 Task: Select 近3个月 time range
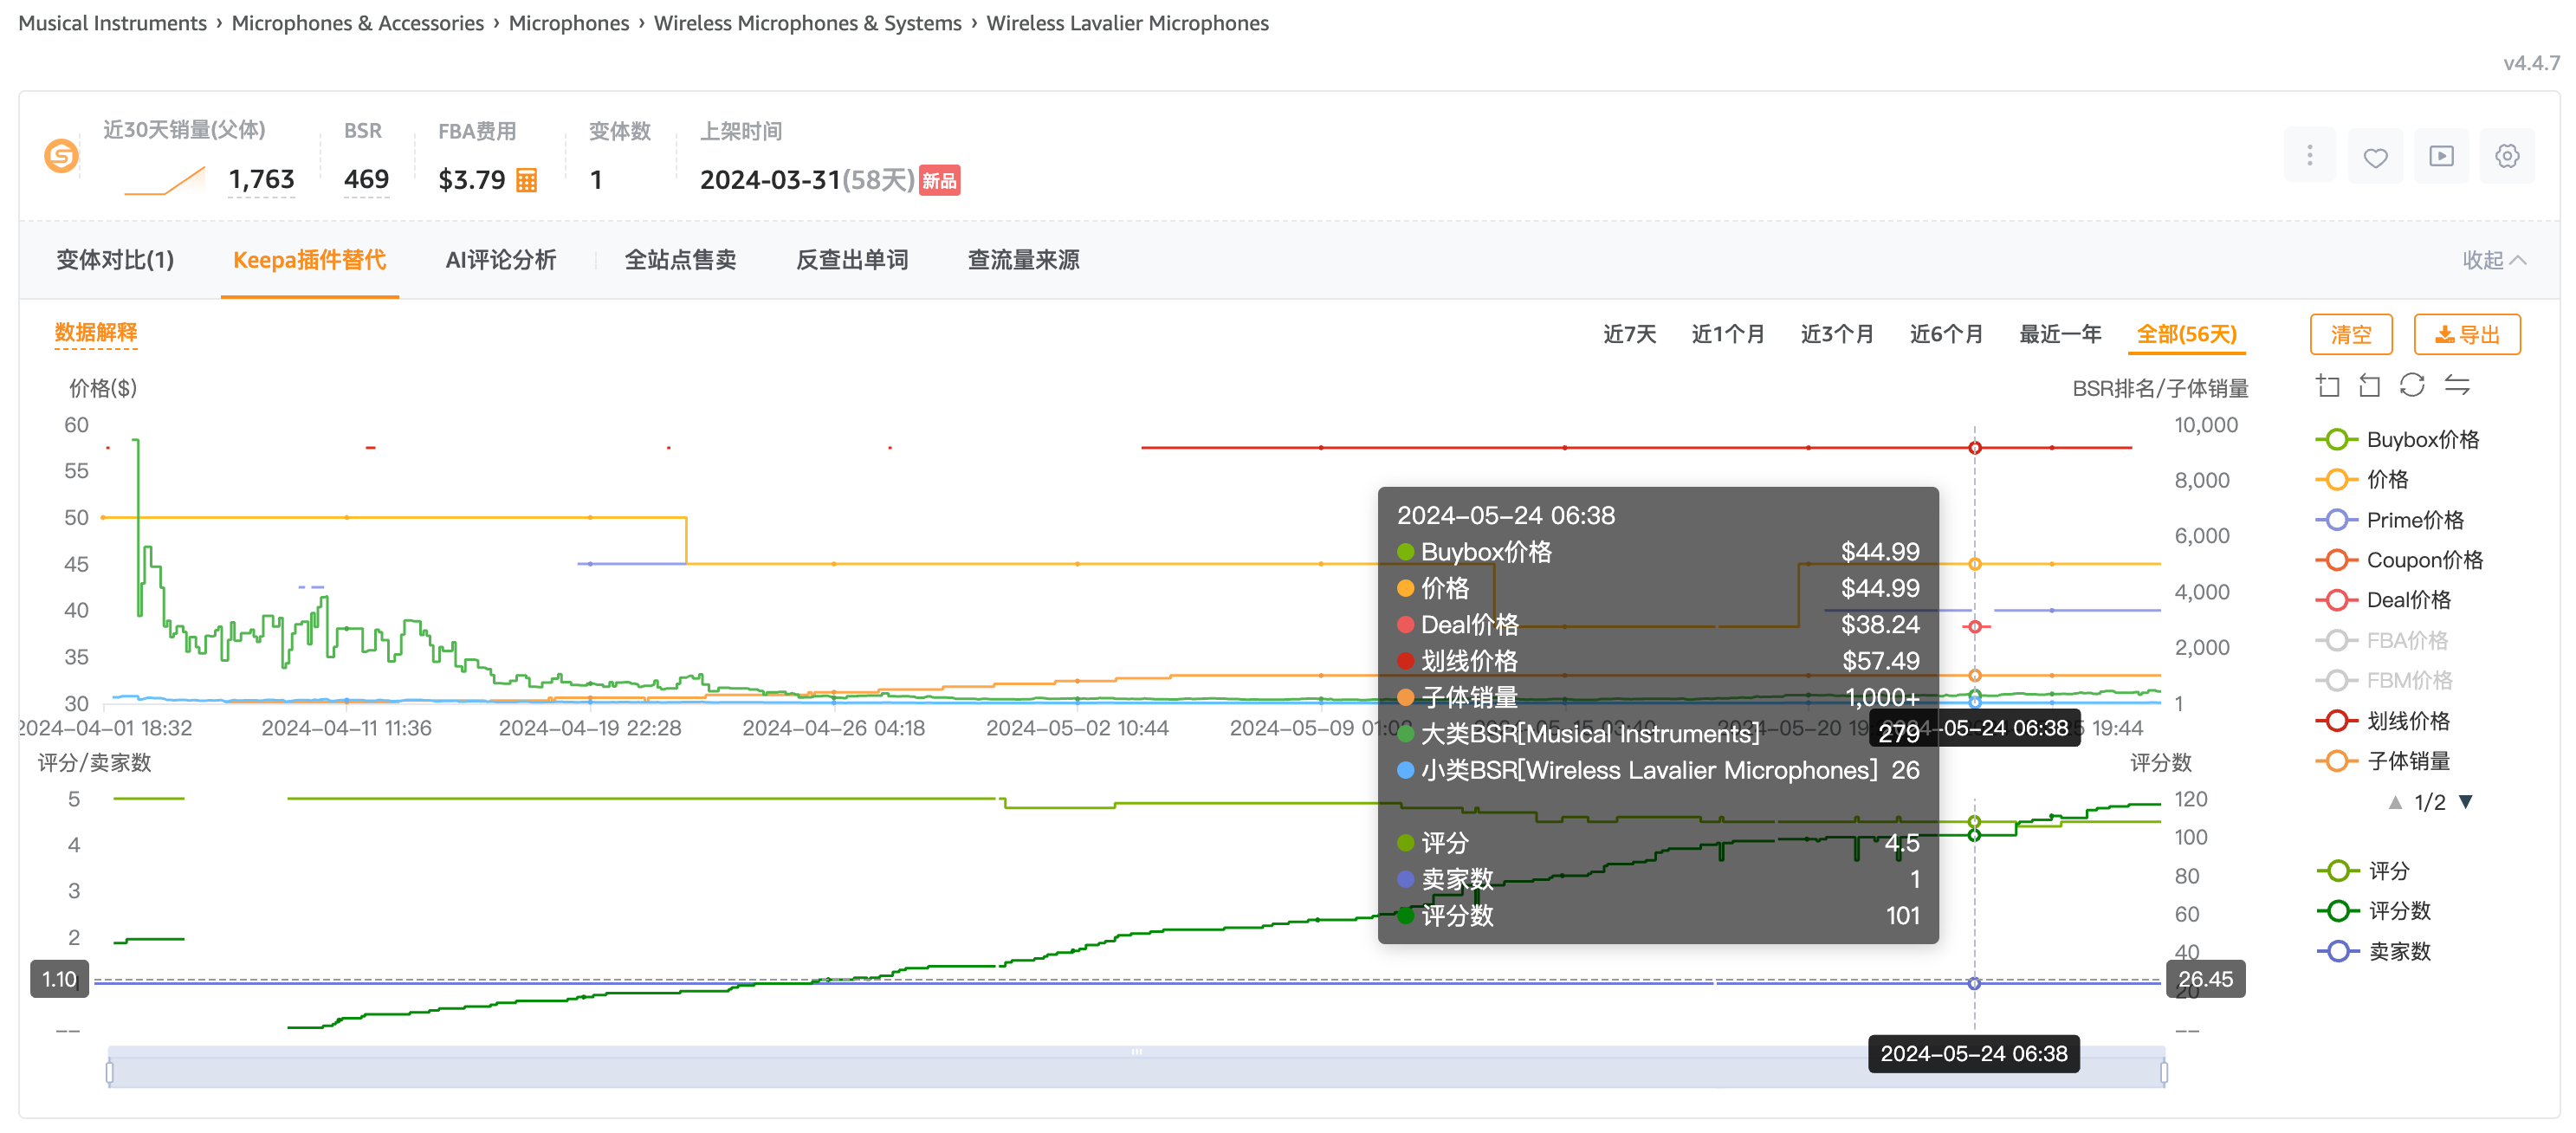click(x=1837, y=334)
